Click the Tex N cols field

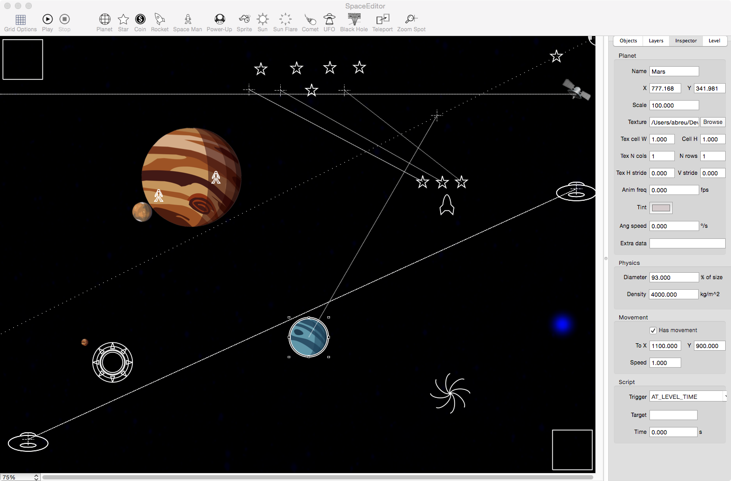click(x=662, y=156)
